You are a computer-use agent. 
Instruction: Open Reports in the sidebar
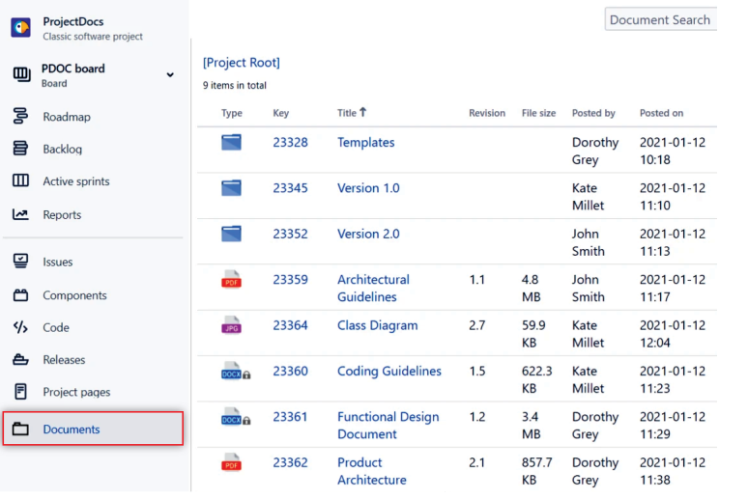click(62, 215)
